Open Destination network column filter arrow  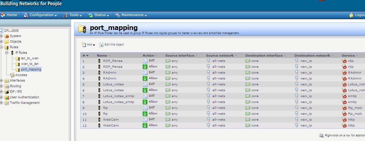coord(332,56)
